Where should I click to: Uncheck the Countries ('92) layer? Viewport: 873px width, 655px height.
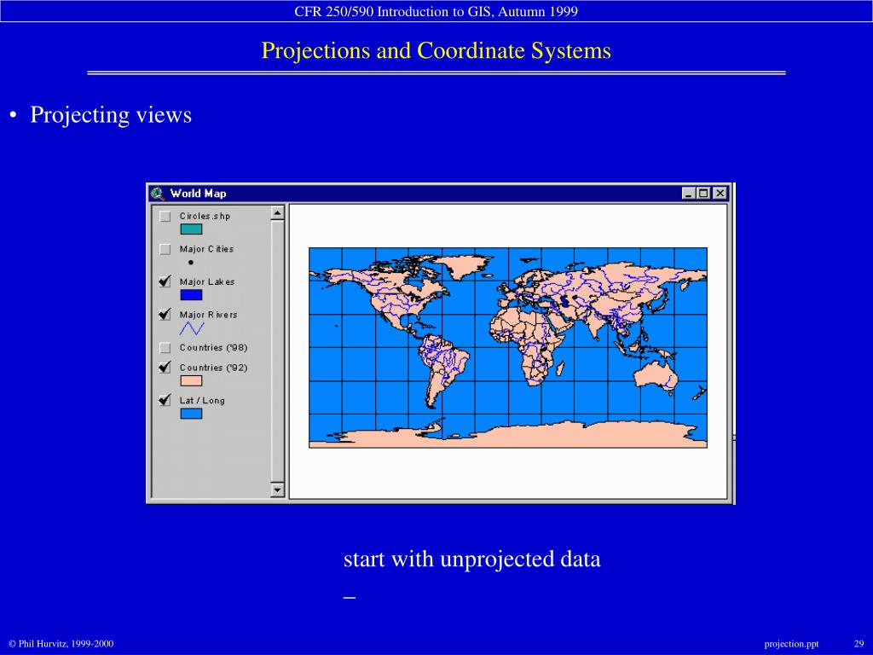(x=165, y=368)
